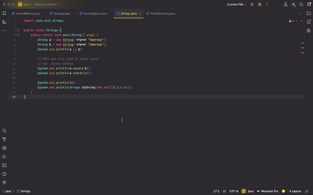This screenshot has height=195, width=313.
Task: Open IDE settings gear
Action: pyautogui.click(x=309, y=4)
